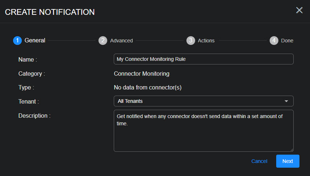310x176 pixels.
Task: Click the "No data from connector(s)" type text
Action: point(148,87)
